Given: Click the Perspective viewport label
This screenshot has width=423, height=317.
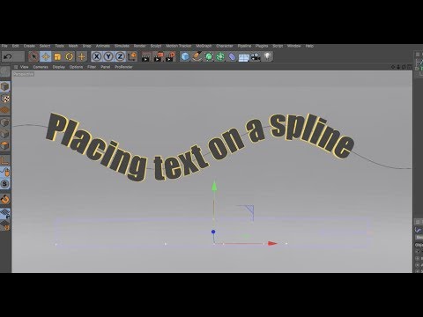Looking at the screenshot, I should 24,74.
